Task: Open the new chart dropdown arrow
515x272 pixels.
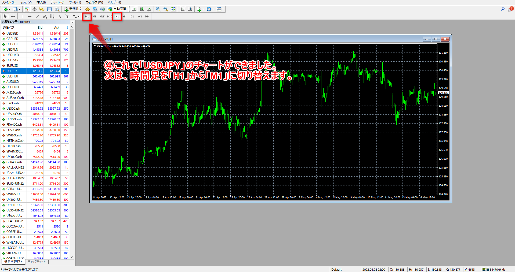Action: pos(9,9)
